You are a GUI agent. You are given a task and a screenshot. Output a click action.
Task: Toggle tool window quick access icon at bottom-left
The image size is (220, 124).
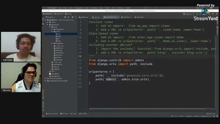(43, 116)
